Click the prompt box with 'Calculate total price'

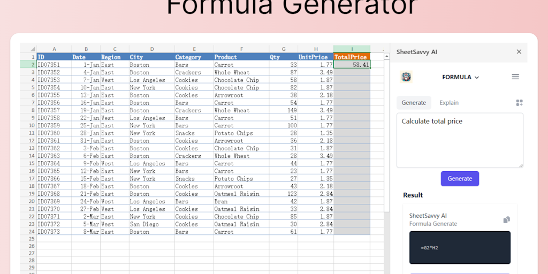(x=460, y=140)
